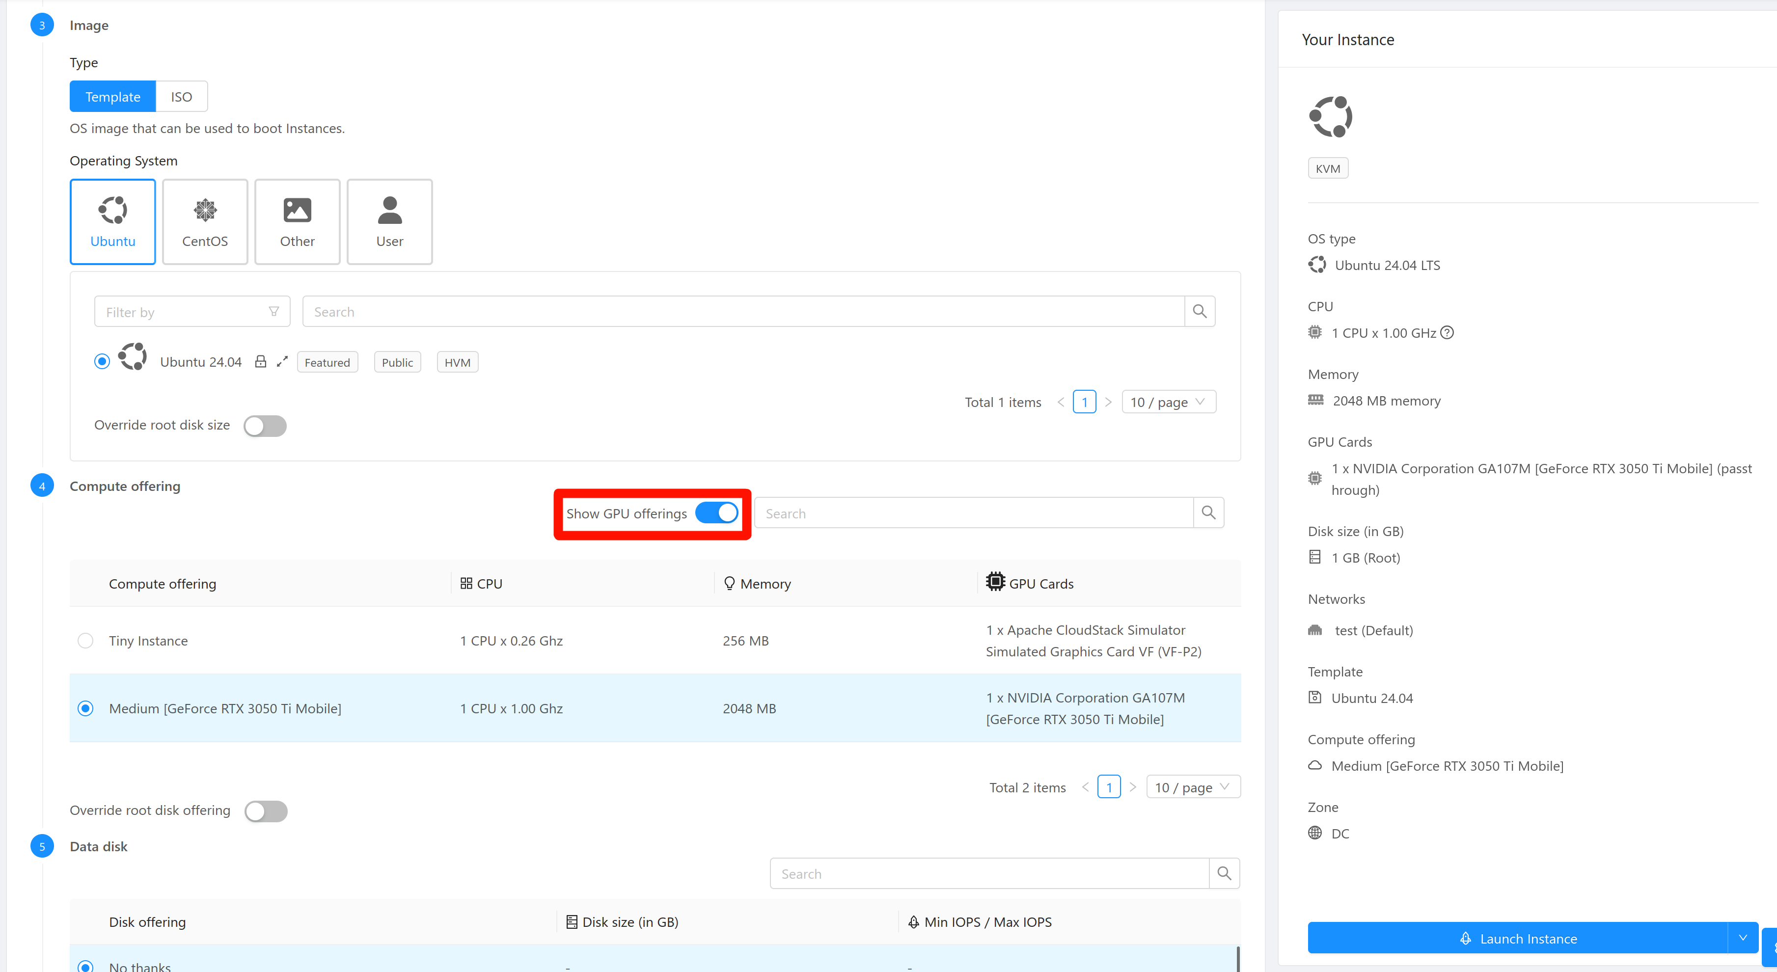Expand Launch Instance options arrow
The image size is (1777, 972).
[x=1743, y=938]
